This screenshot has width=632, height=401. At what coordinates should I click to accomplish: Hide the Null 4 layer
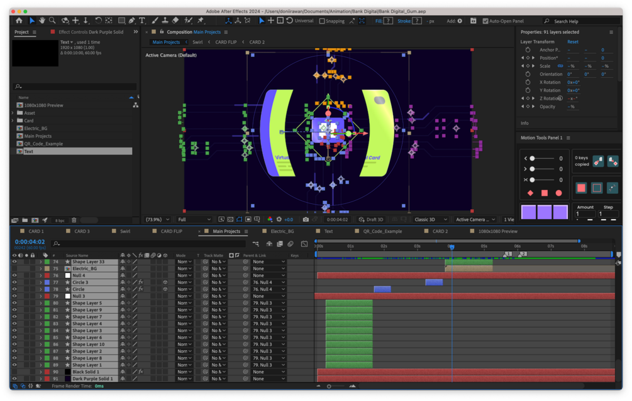[14, 275]
